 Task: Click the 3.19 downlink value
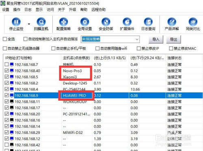(x=134, y=139)
